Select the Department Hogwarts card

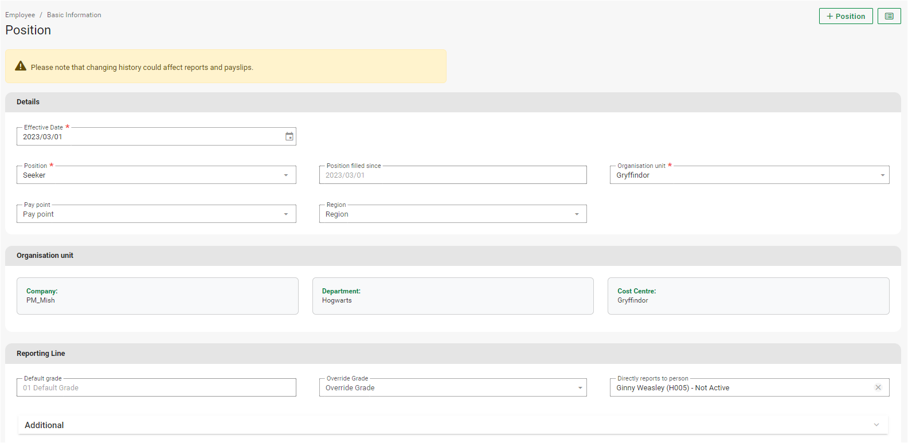coord(452,296)
